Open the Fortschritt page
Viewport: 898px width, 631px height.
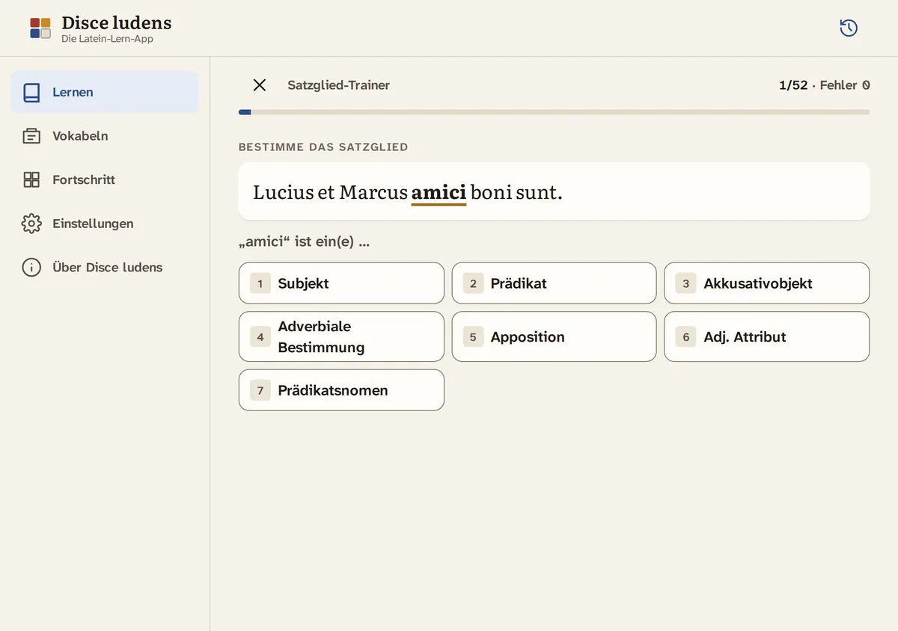pos(105,179)
